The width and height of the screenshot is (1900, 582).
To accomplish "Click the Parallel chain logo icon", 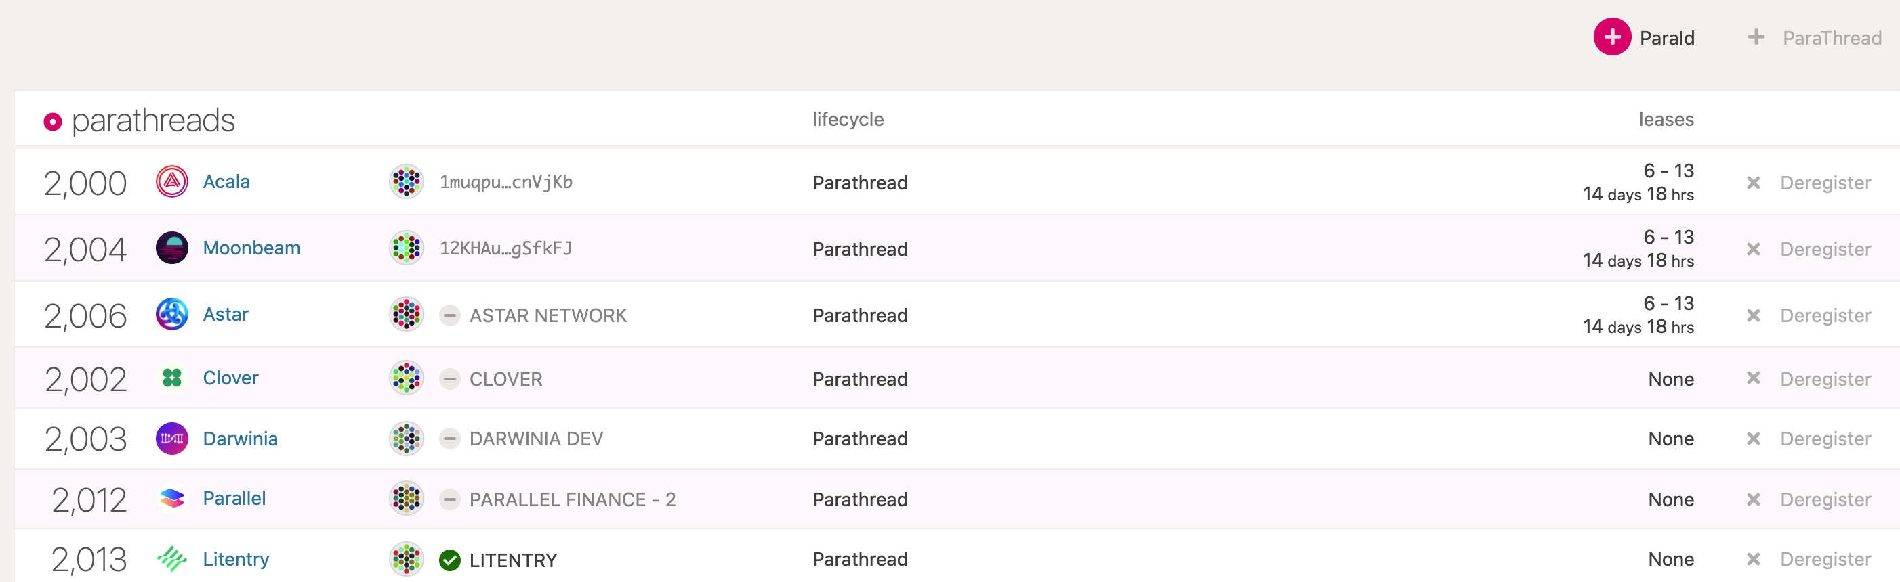I will (172, 499).
